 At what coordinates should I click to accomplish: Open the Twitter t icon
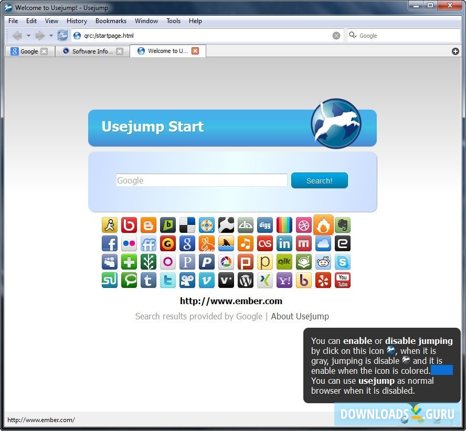[x=168, y=280]
